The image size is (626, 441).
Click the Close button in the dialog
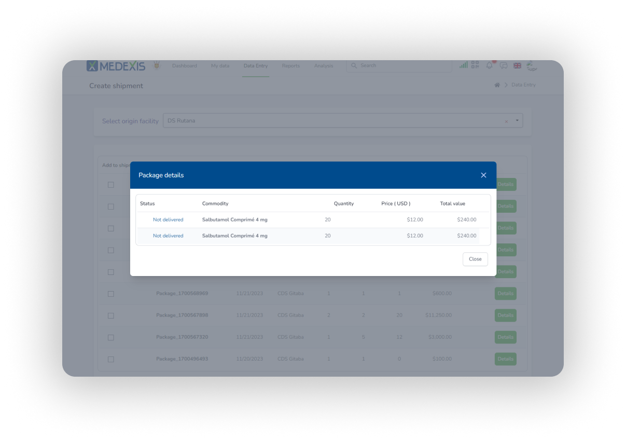(x=475, y=259)
